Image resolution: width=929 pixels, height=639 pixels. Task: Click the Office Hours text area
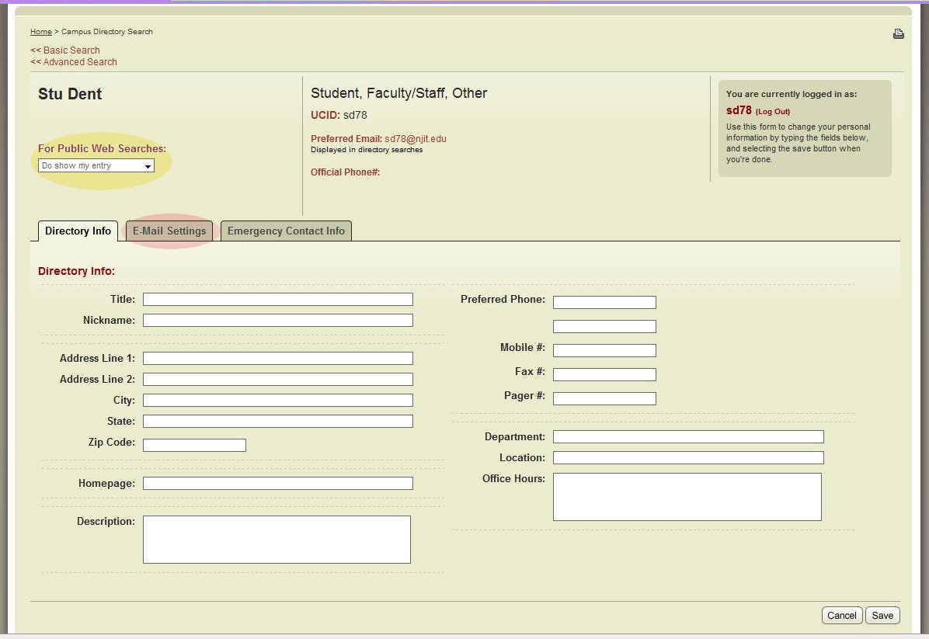(687, 497)
